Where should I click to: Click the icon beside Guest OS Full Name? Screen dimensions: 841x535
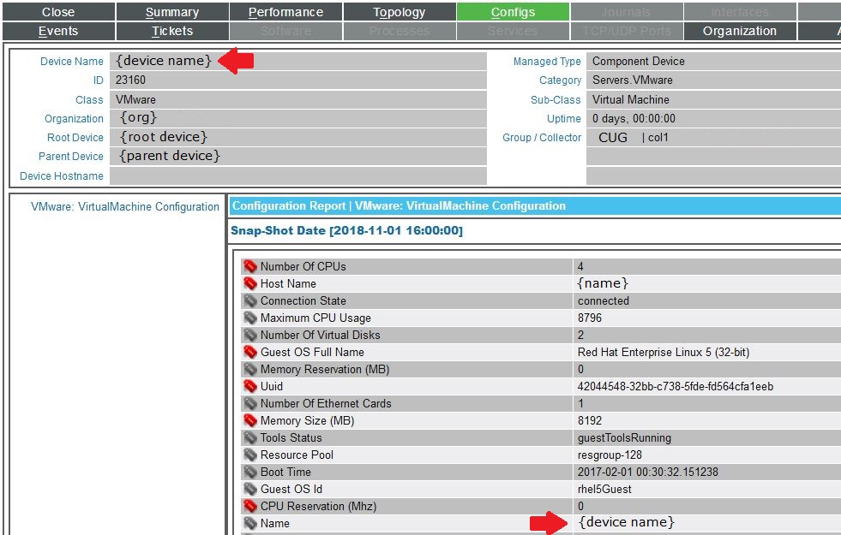pyautogui.click(x=249, y=352)
